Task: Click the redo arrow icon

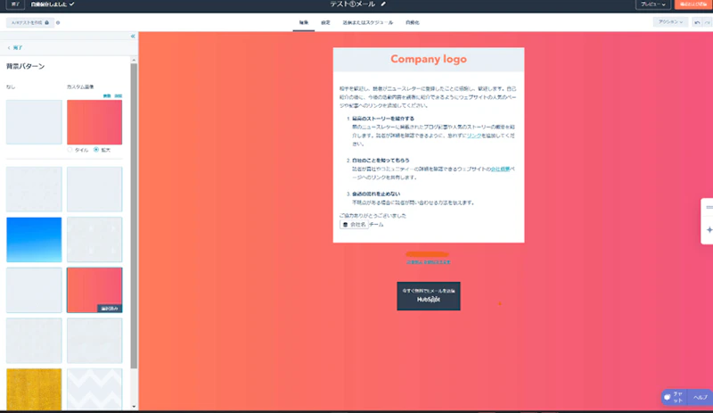Action: (707, 22)
